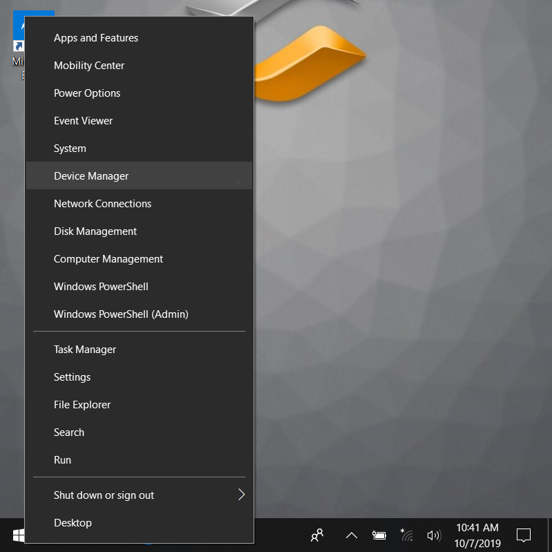Open the Wi-Fi network tray icon
This screenshot has width=552, height=552.
coord(406,535)
